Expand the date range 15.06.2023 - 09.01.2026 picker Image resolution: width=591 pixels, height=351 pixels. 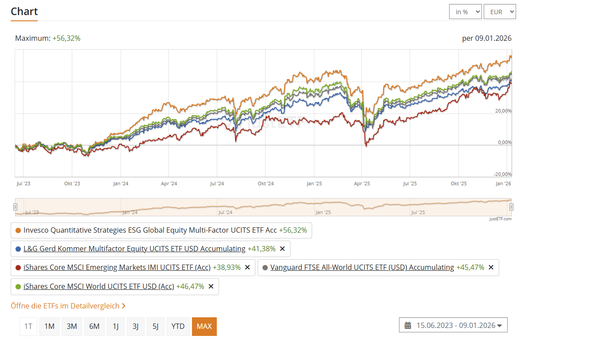(453, 325)
